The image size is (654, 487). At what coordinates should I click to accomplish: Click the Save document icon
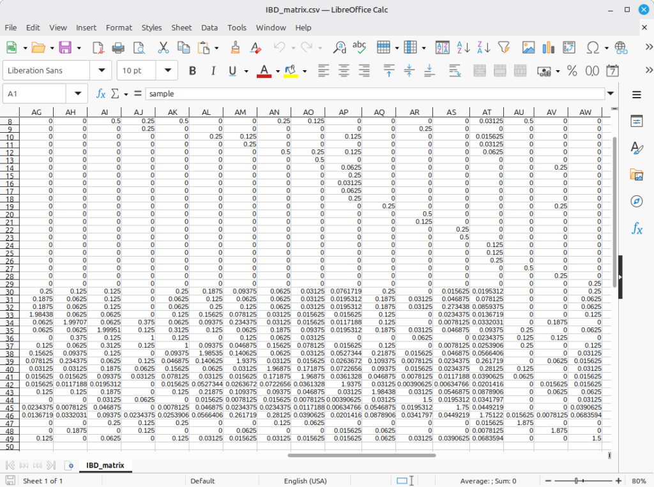point(65,48)
